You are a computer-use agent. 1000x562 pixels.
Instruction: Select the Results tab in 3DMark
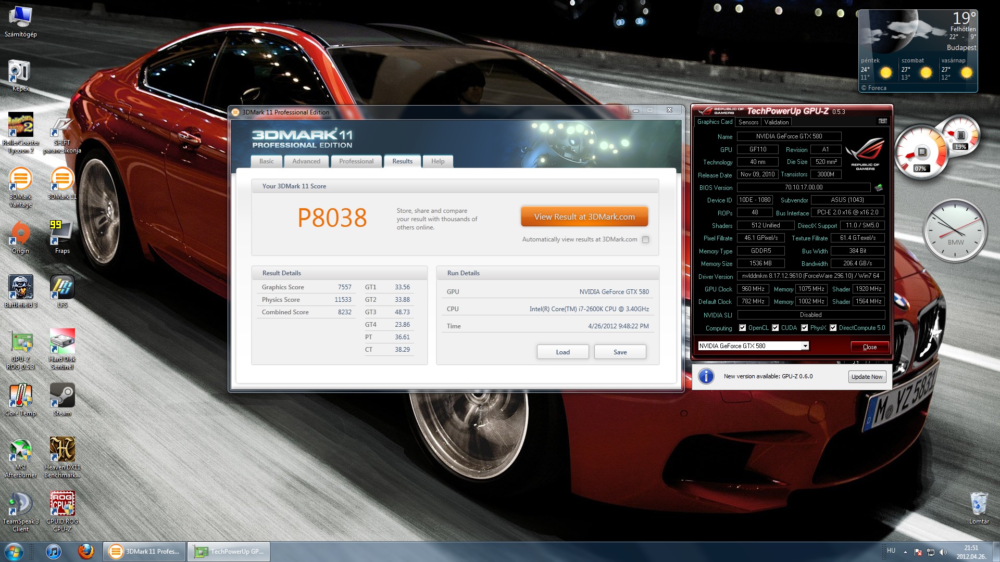pyautogui.click(x=402, y=161)
